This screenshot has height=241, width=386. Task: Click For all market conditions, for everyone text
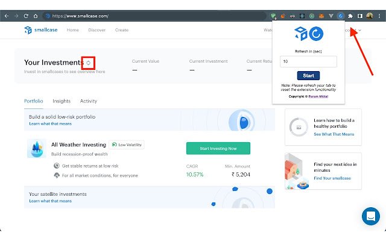coord(100,175)
